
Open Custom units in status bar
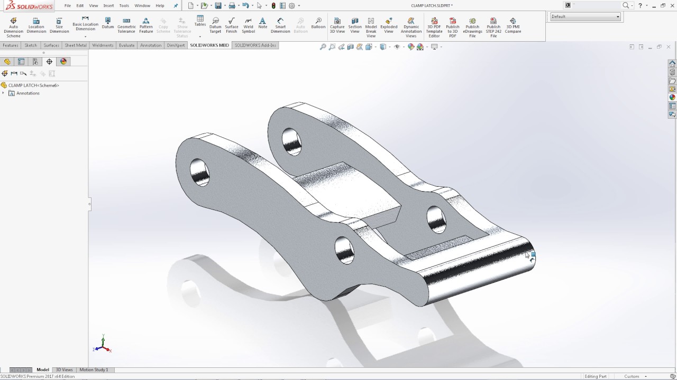tap(632, 376)
